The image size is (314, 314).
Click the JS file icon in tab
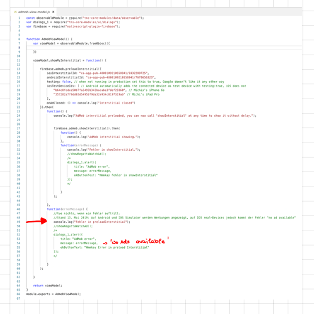point(15,12)
